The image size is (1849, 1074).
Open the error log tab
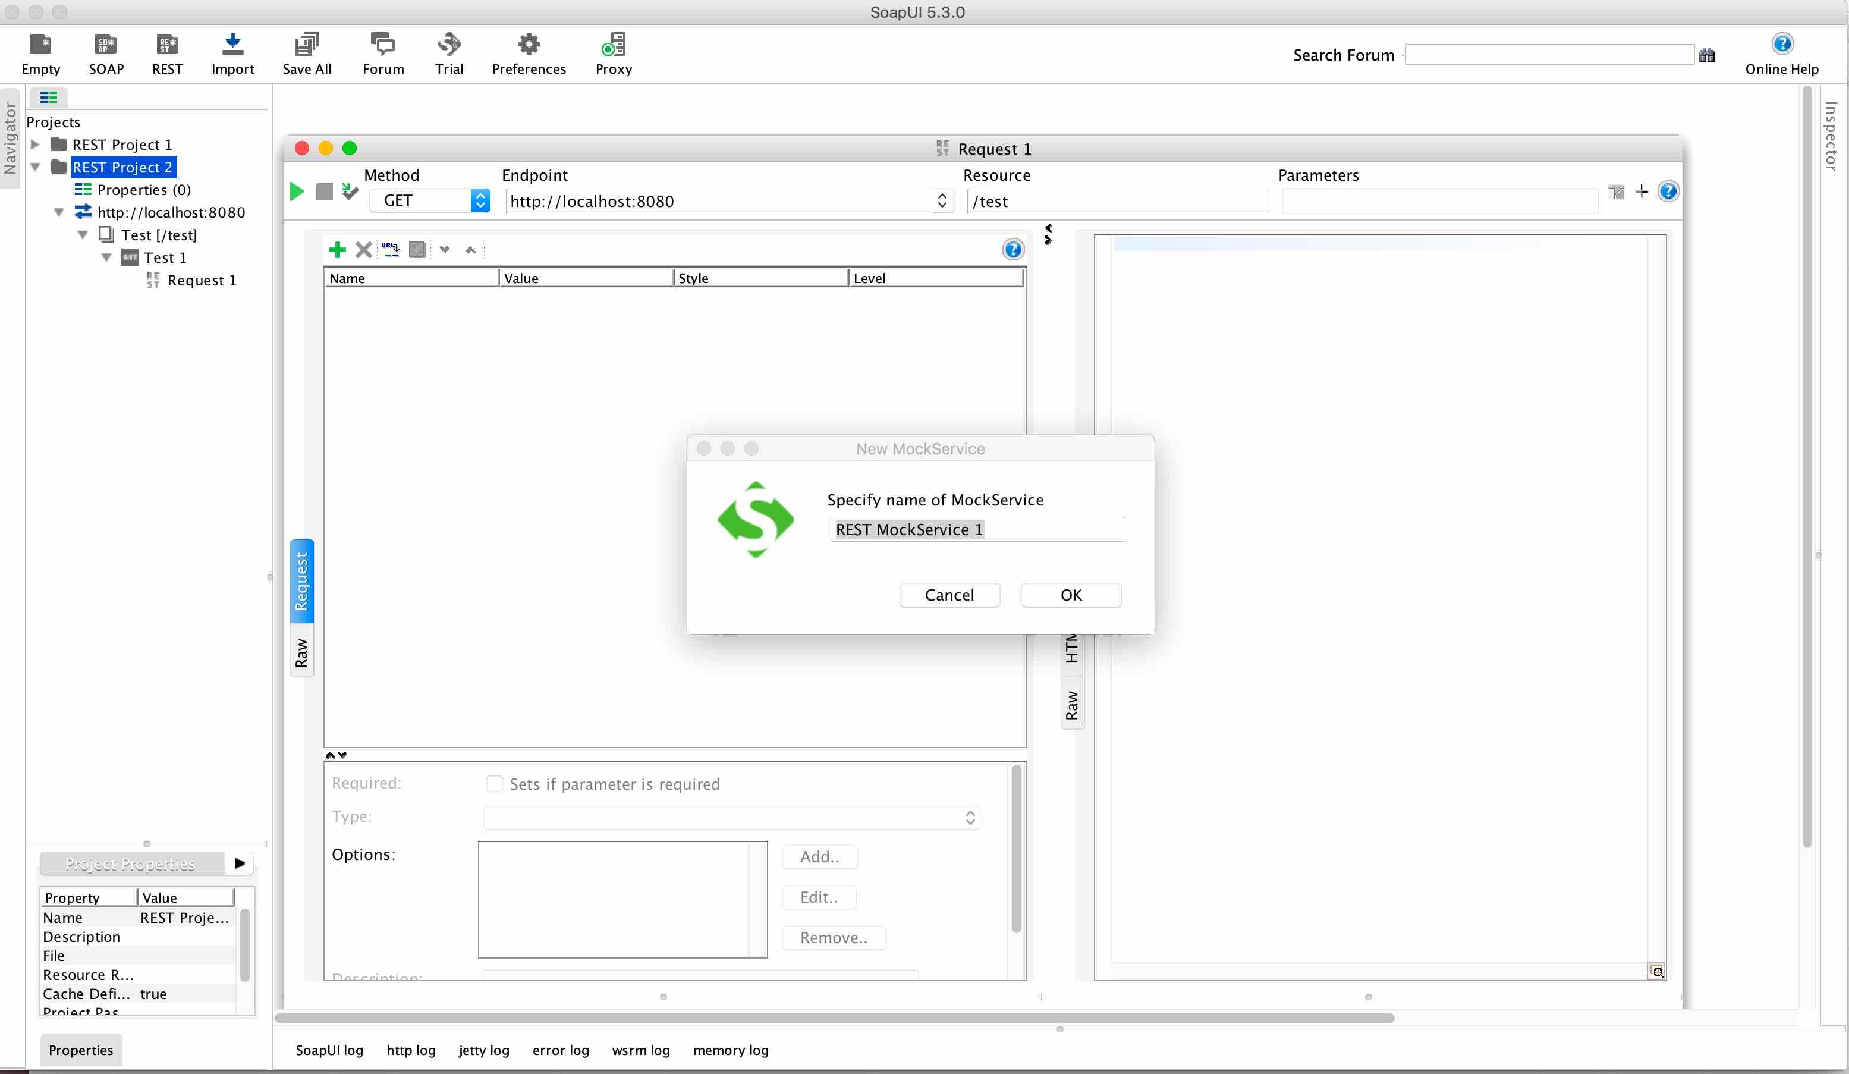click(561, 1050)
